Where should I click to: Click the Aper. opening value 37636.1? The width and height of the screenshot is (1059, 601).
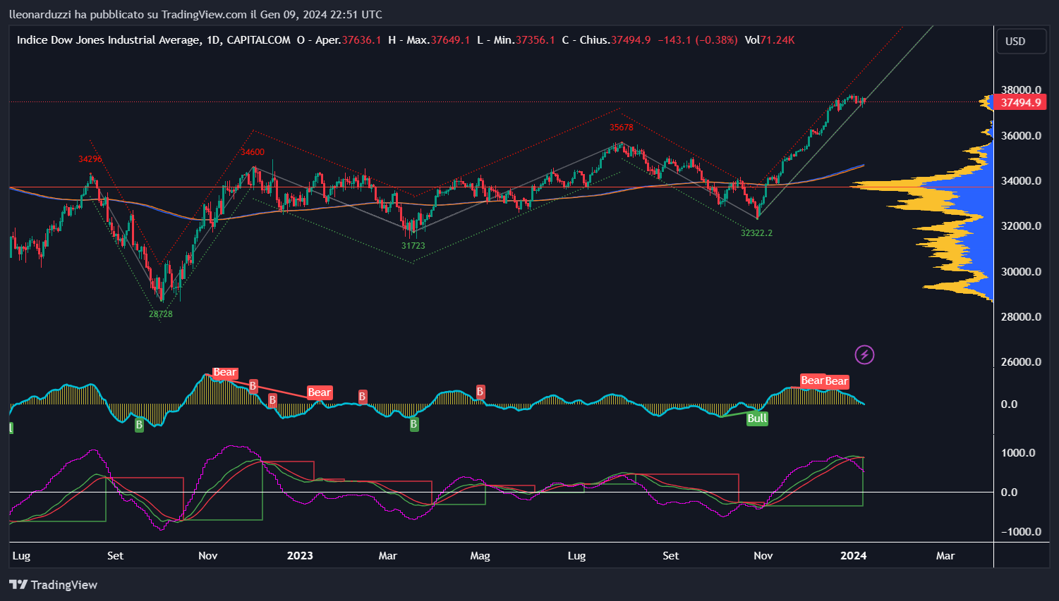pos(361,40)
